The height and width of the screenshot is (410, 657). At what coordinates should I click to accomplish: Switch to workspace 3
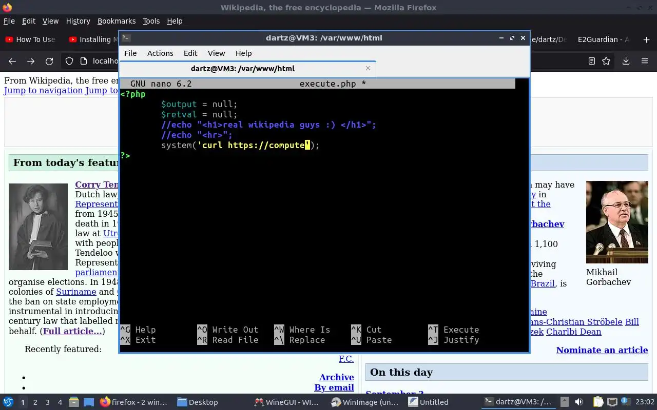click(47, 402)
